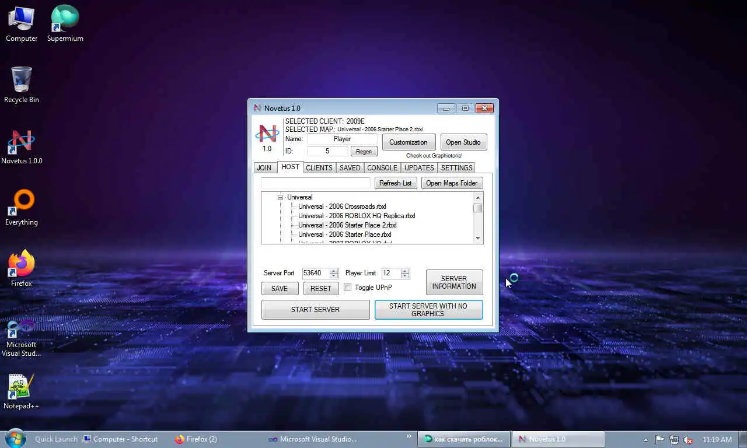The height and width of the screenshot is (448, 747).
Task: Click the Open Maps Folder button
Action: [x=452, y=183]
